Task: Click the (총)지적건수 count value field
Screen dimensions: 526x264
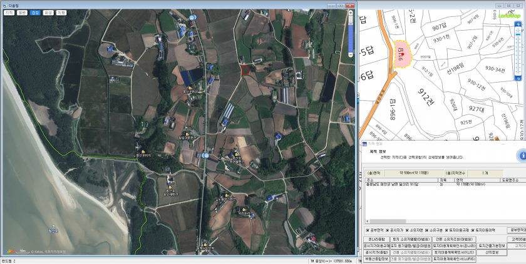Action: click(485, 173)
